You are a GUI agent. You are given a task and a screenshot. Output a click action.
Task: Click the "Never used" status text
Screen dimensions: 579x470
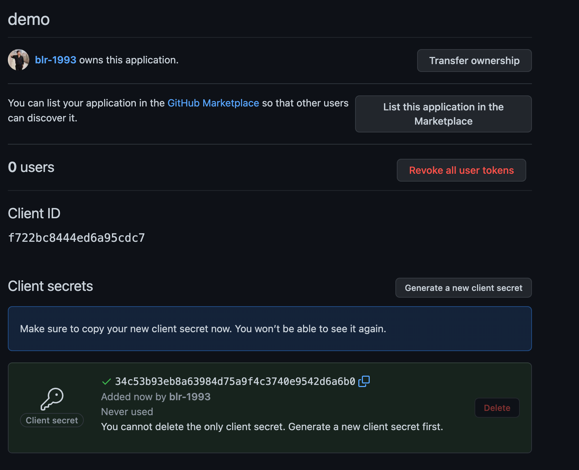click(x=127, y=412)
